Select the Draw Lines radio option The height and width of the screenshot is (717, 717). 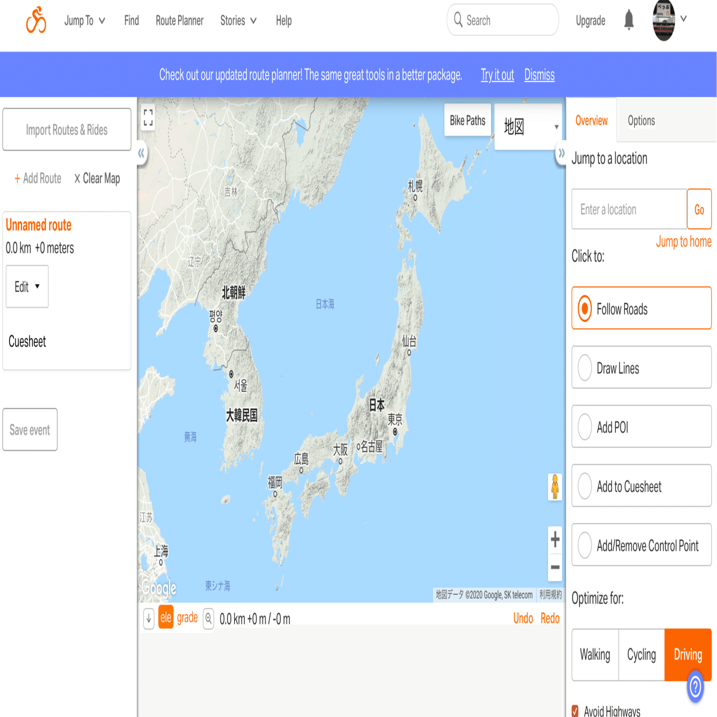(x=642, y=367)
